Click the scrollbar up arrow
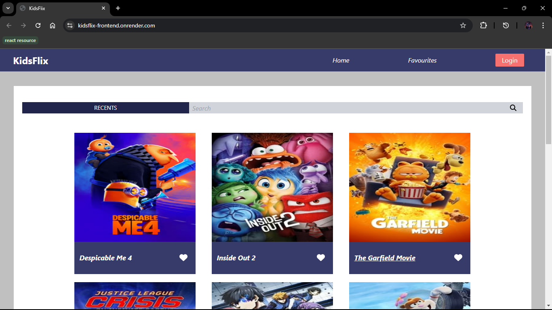 (548, 52)
